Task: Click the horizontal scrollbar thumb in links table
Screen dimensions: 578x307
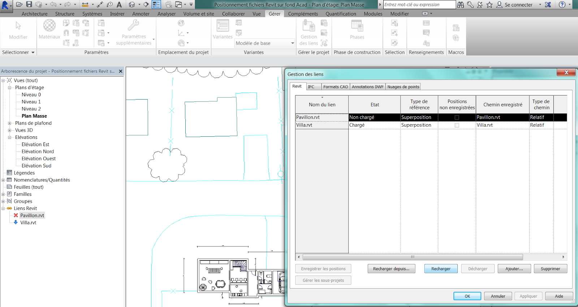Action: click(413, 257)
